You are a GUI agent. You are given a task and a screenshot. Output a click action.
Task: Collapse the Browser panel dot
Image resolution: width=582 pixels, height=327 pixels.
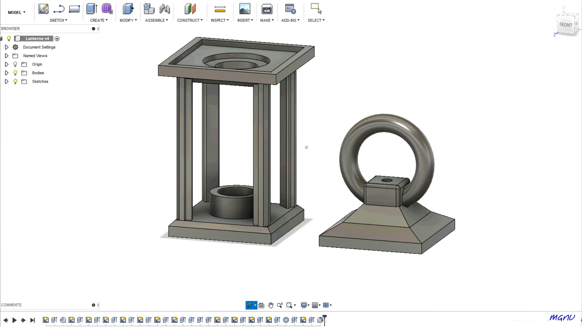[93, 28]
